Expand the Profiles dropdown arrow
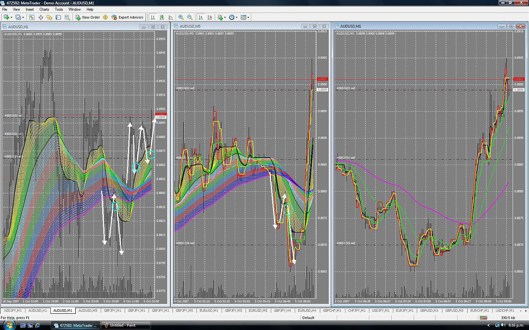The height and width of the screenshot is (330, 529). [x=23, y=17]
